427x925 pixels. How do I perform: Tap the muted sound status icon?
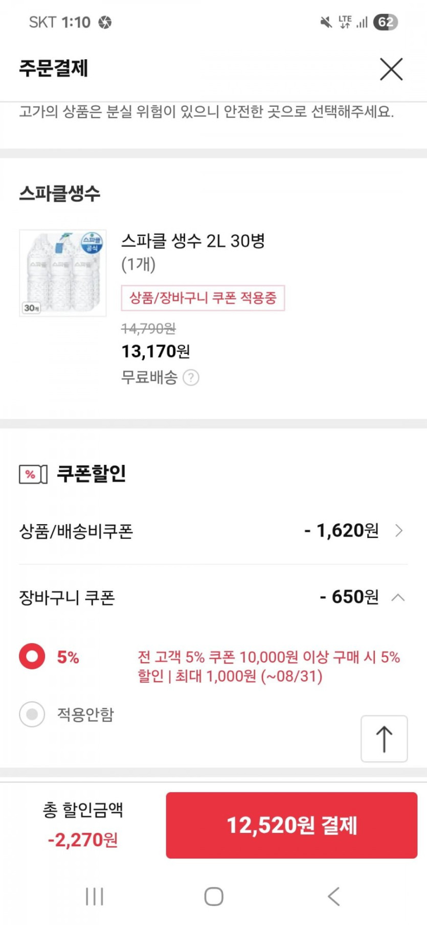(326, 22)
